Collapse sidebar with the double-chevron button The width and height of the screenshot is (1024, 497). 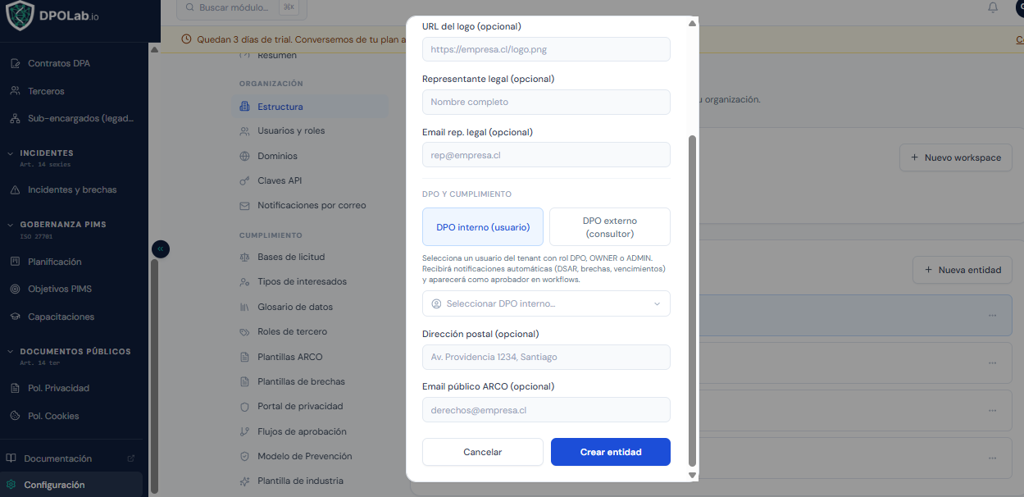pyautogui.click(x=161, y=248)
